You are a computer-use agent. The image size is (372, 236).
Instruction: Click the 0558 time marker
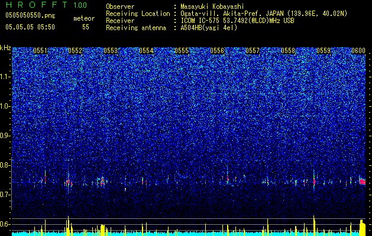pos(288,51)
